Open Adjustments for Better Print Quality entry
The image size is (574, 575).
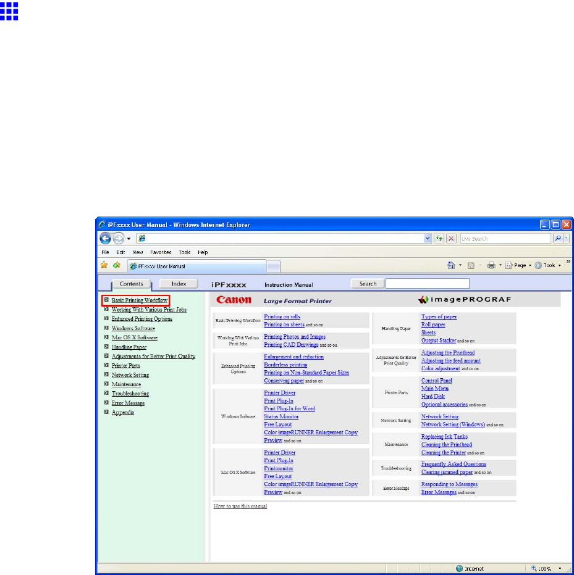pos(153,356)
